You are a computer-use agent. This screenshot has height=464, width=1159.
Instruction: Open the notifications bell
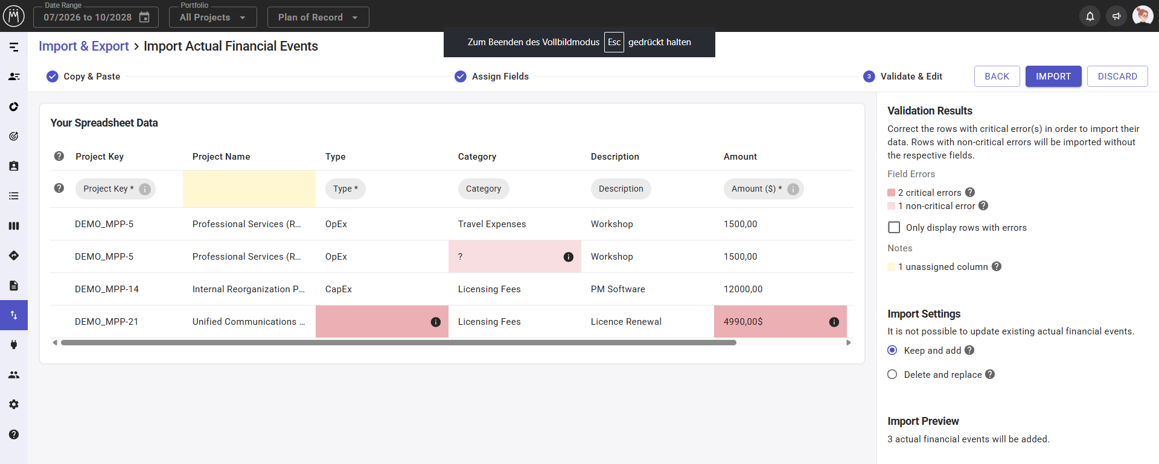pyautogui.click(x=1090, y=16)
